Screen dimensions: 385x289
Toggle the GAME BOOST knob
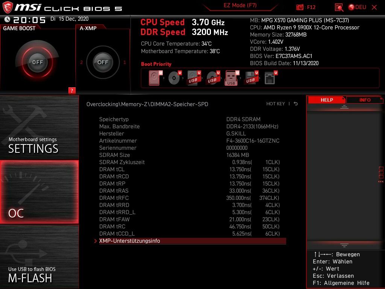point(37,62)
